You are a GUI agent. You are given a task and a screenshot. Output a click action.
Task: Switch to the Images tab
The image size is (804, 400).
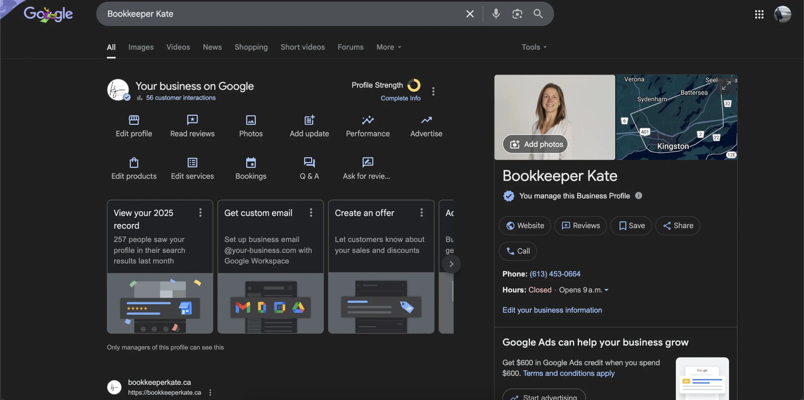141,47
